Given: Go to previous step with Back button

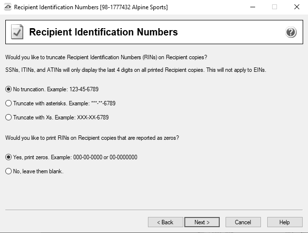Looking at the screenshot, I should (x=165, y=222).
